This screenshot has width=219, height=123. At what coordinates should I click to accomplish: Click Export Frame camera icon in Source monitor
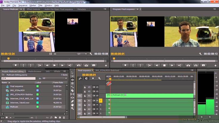point(94,65)
